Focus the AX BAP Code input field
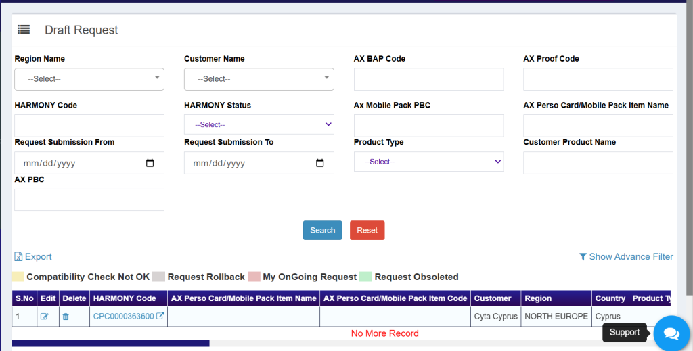This screenshot has width=693, height=351. tap(428, 79)
